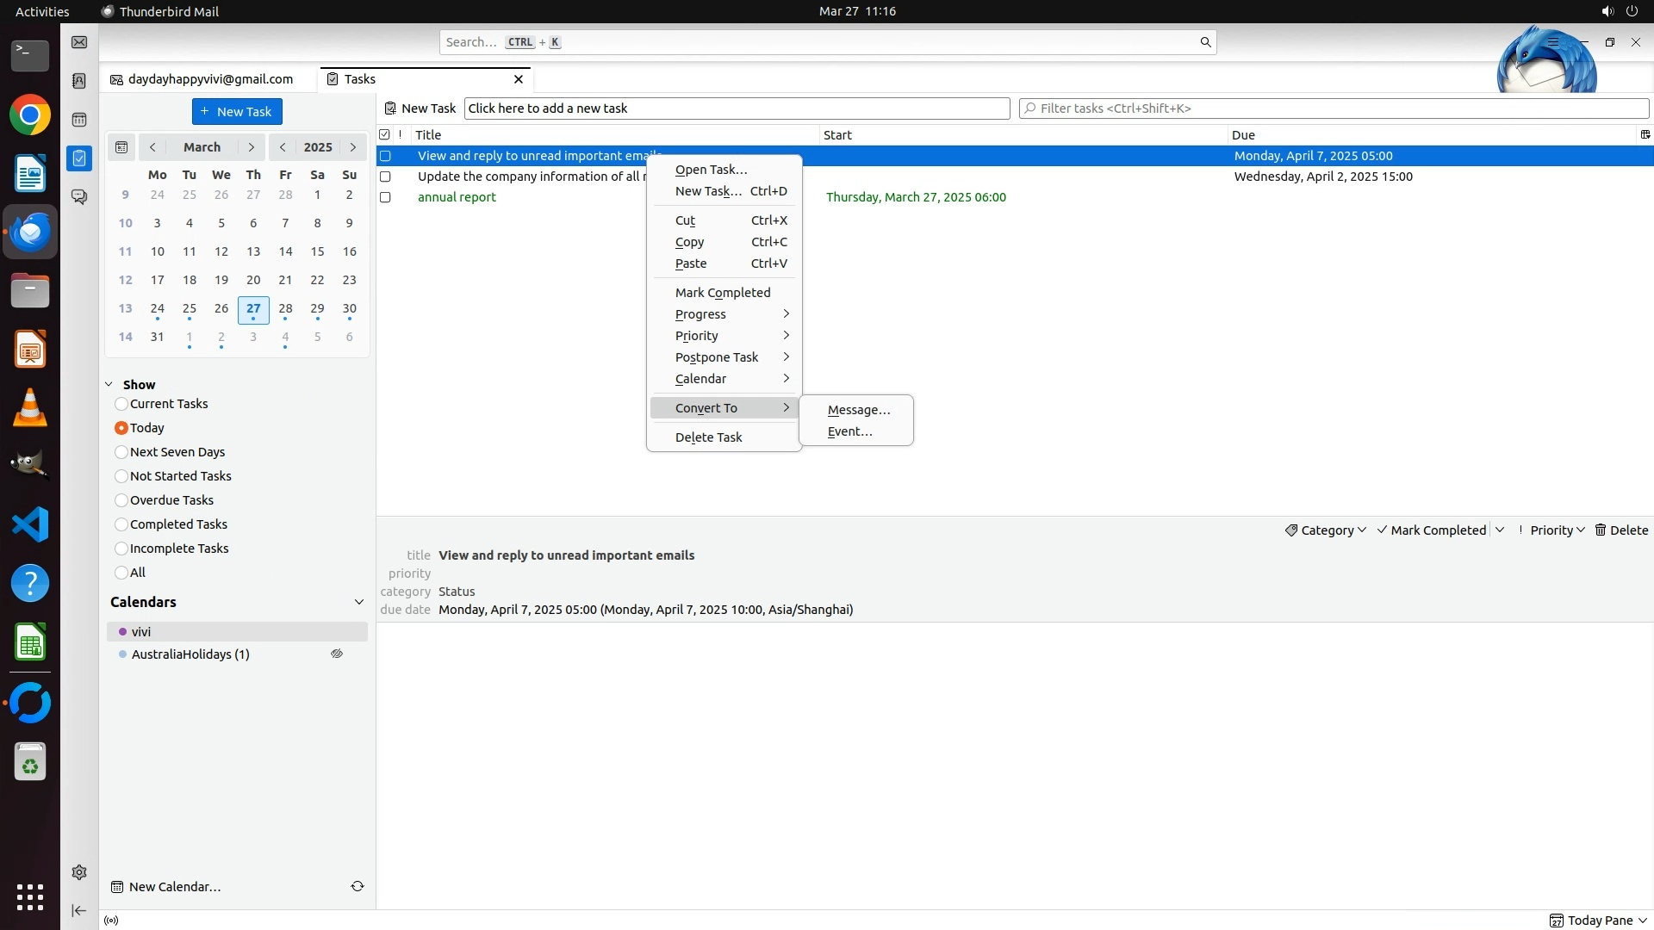The height and width of the screenshot is (930, 1654).
Task: Select the Overdue Tasks radio button
Action: 121,500
